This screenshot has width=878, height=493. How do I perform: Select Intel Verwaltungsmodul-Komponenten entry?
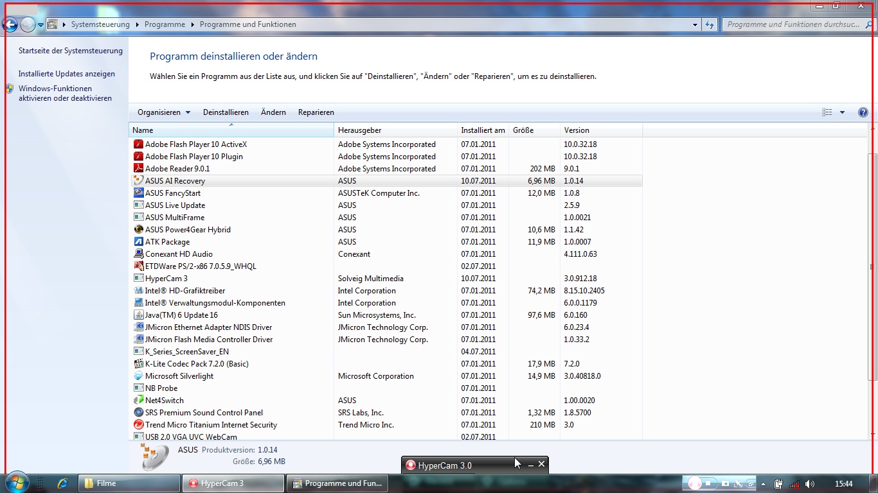[x=386, y=303]
